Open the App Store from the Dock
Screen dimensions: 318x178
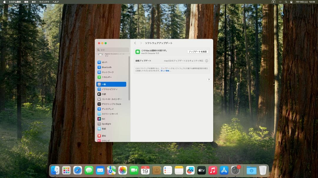[x=224, y=170]
